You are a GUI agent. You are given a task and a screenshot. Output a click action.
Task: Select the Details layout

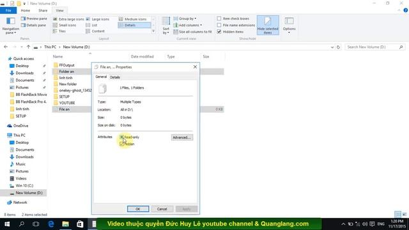point(134,25)
